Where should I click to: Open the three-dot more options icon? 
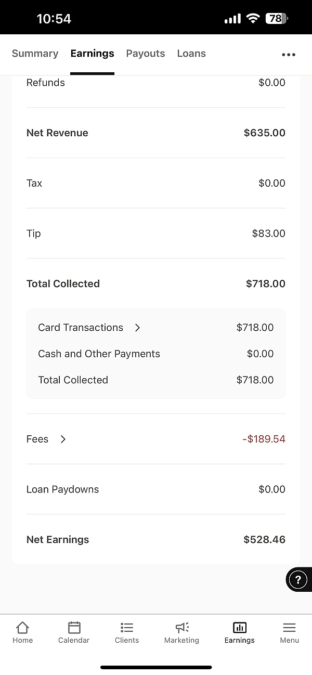click(289, 55)
